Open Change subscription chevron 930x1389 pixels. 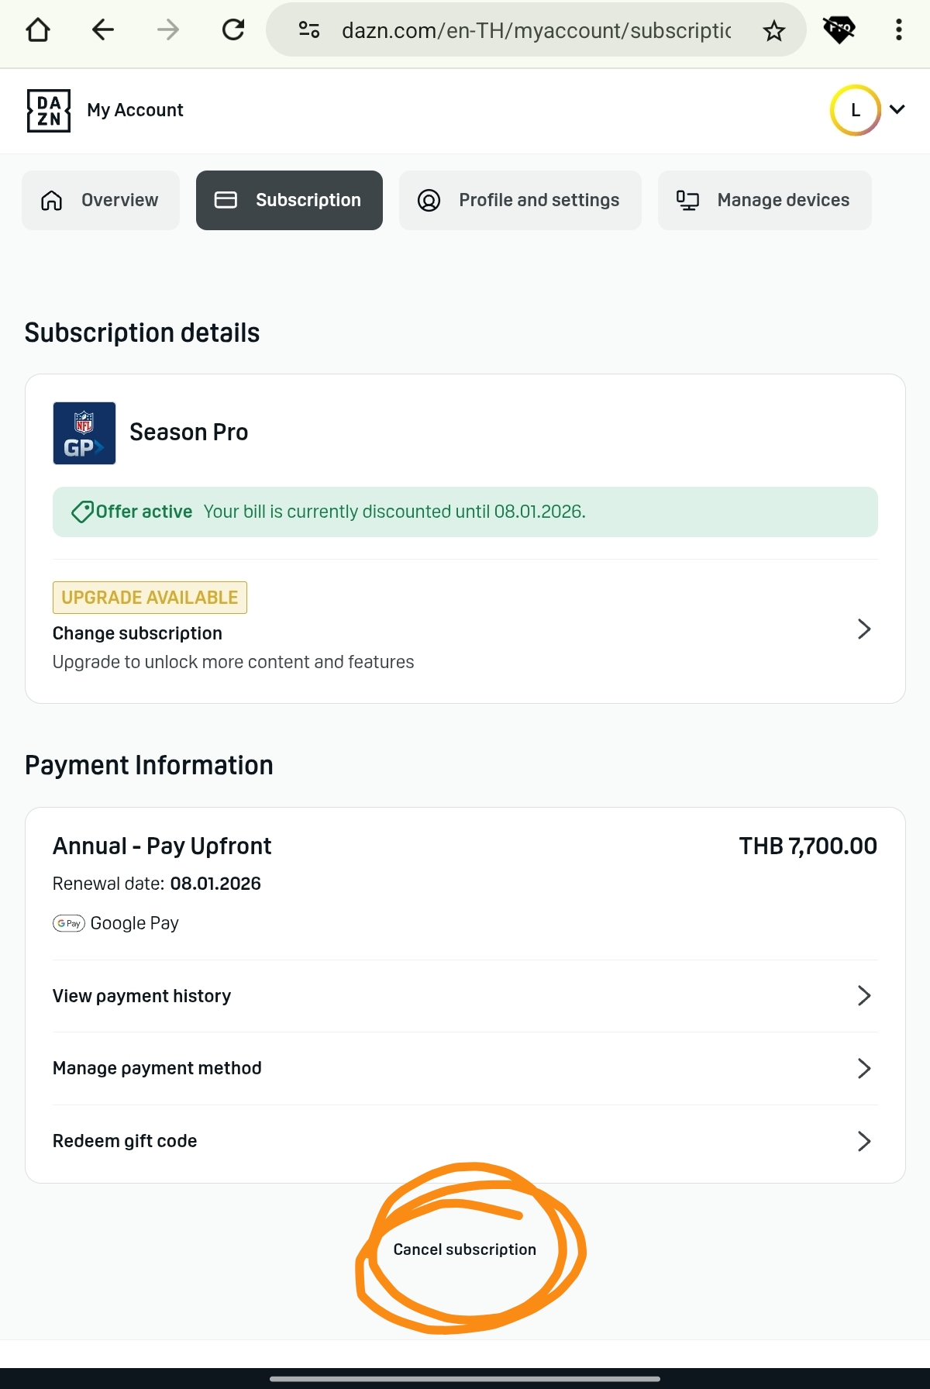coord(864,629)
